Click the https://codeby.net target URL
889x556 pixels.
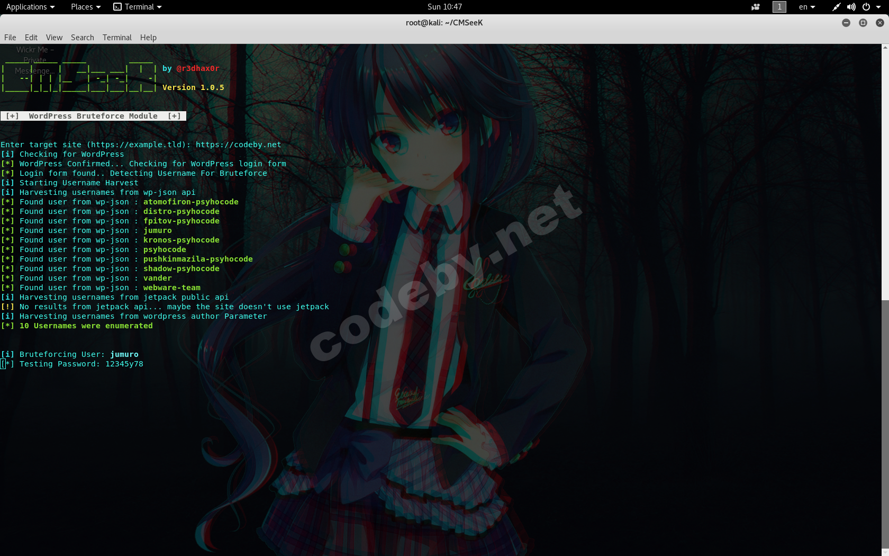click(x=238, y=145)
